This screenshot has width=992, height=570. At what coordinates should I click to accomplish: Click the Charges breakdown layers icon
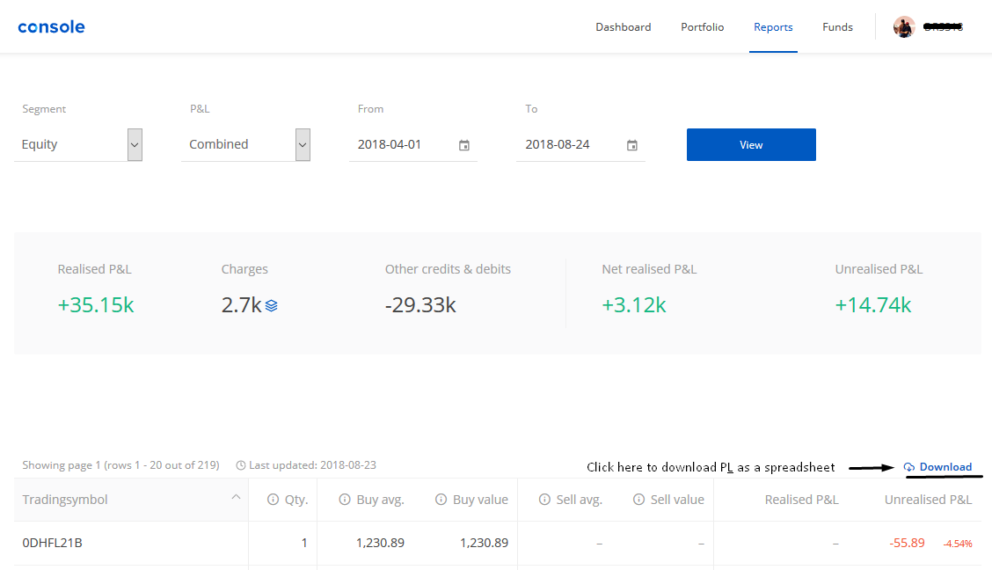click(272, 305)
